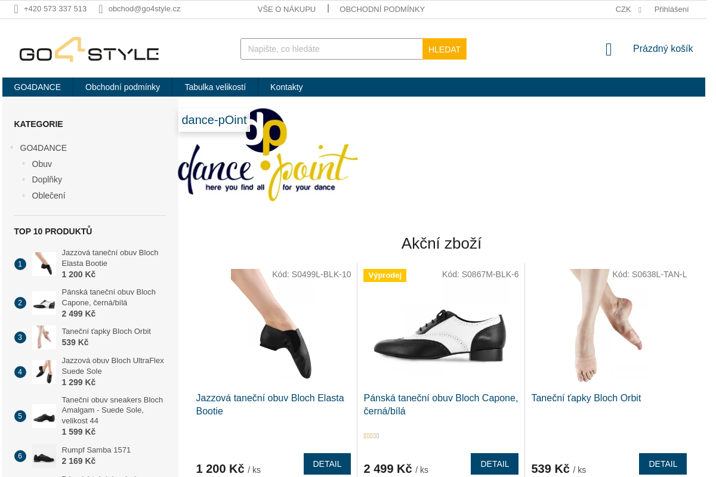Open the Doplňky subcategory
The height and width of the screenshot is (477, 716).
(x=47, y=179)
